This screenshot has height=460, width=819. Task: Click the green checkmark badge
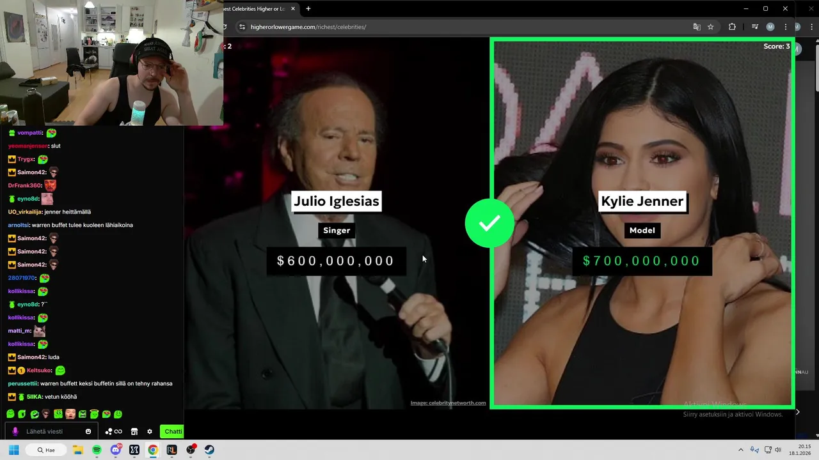(x=489, y=223)
